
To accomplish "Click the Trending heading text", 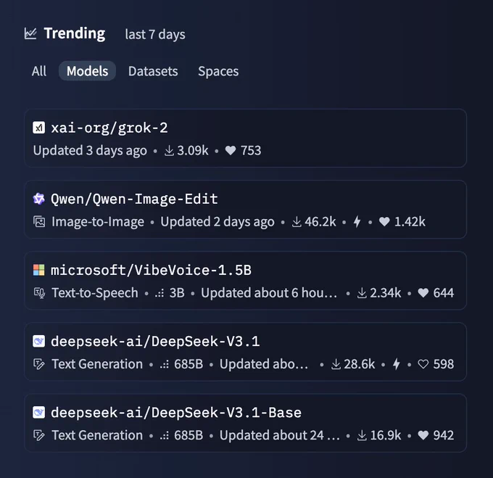I will (x=74, y=33).
